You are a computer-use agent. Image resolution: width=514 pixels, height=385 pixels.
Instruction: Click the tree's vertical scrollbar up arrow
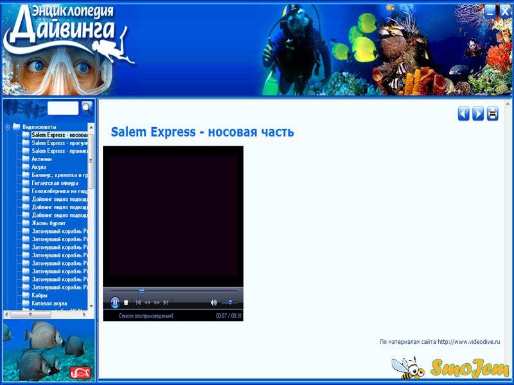point(91,127)
